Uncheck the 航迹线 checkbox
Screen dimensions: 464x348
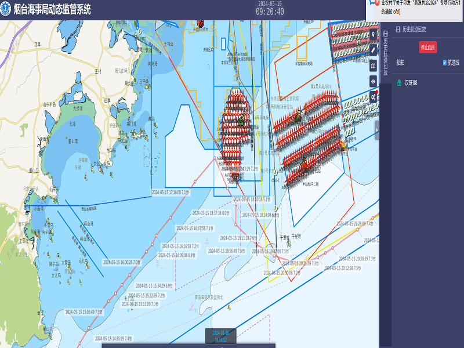coord(445,63)
